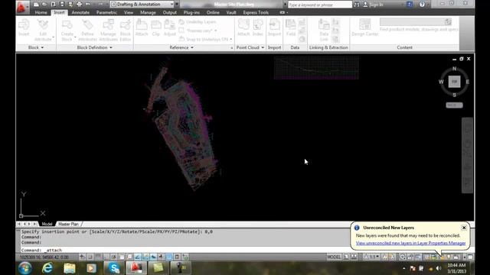Toggle Object Snap in status bar
The image size is (490, 275).
(122, 257)
